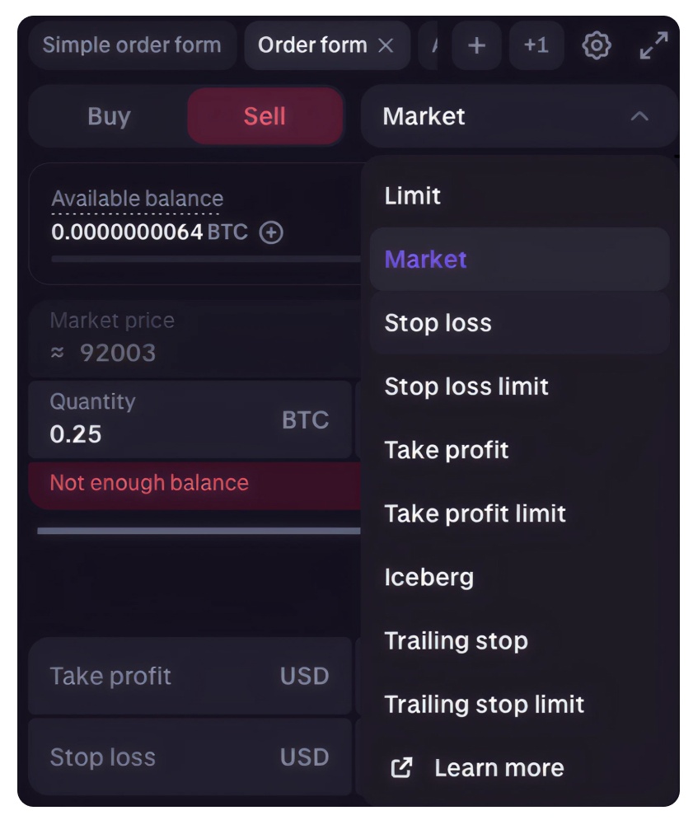Switch to Simple order form tab
Viewport: 693px width, 820px height.
click(x=132, y=45)
